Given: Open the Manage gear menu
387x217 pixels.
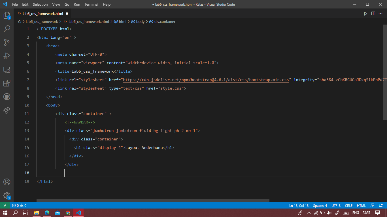Looking at the screenshot, I should tap(7, 196).
